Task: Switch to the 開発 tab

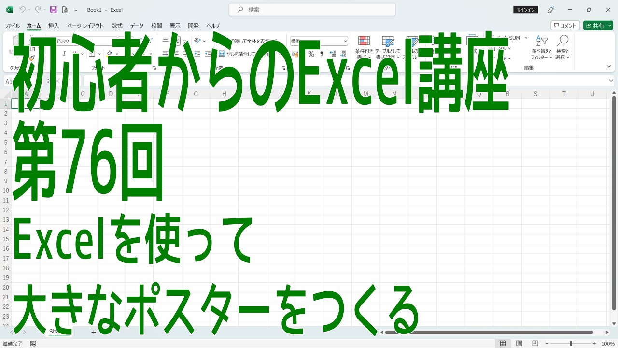Action: pyautogui.click(x=193, y=26)
